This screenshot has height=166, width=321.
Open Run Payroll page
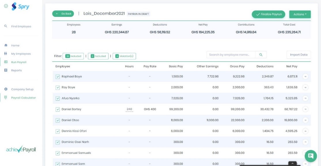click(x=19, y=62)
